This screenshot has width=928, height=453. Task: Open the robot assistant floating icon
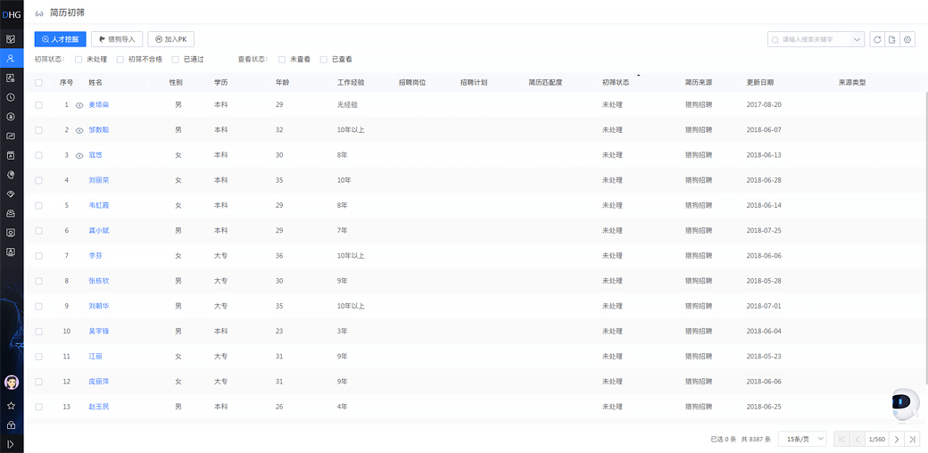point(905,403)
